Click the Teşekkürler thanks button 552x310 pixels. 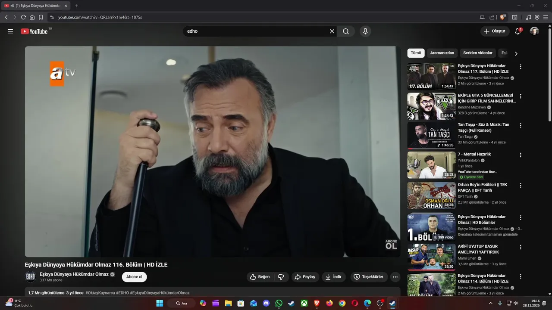click(x=369, y=277)
